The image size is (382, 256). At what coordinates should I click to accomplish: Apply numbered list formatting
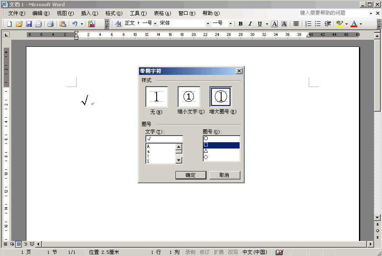coord(308,23)
